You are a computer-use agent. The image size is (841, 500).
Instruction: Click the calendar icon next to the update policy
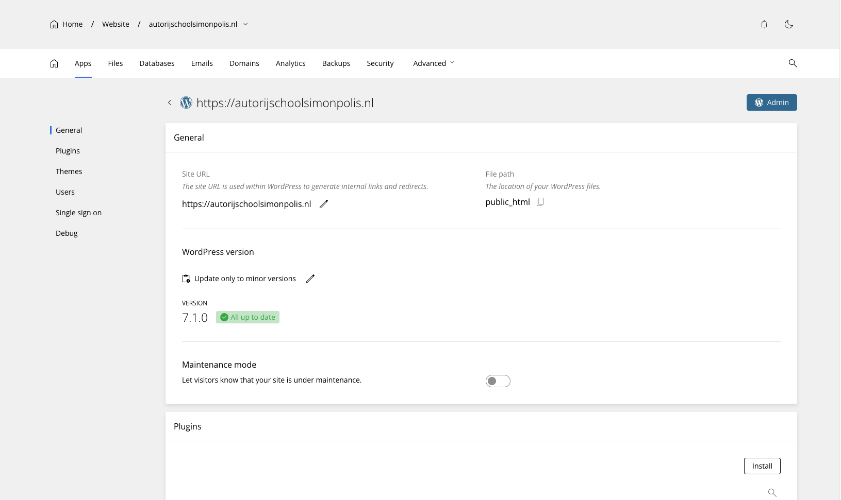click(x=186, y=279)
